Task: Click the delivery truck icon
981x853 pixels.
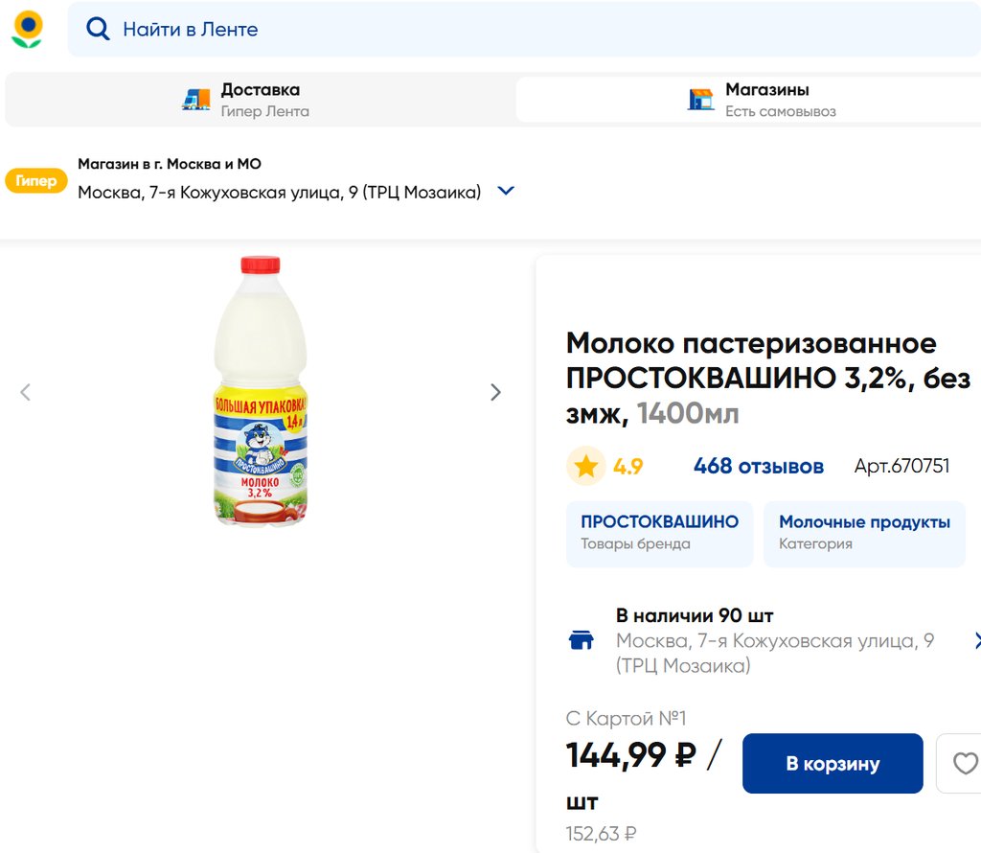Action: pos(196,100)
